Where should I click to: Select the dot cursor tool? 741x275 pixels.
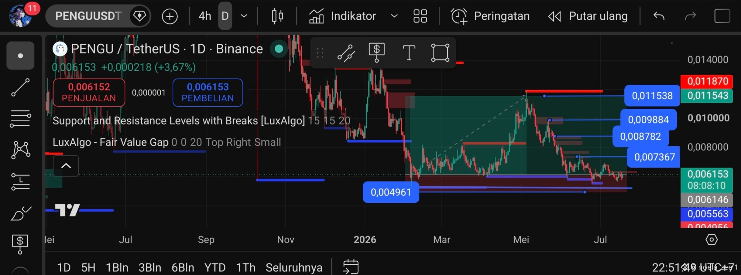coord(20,56)
